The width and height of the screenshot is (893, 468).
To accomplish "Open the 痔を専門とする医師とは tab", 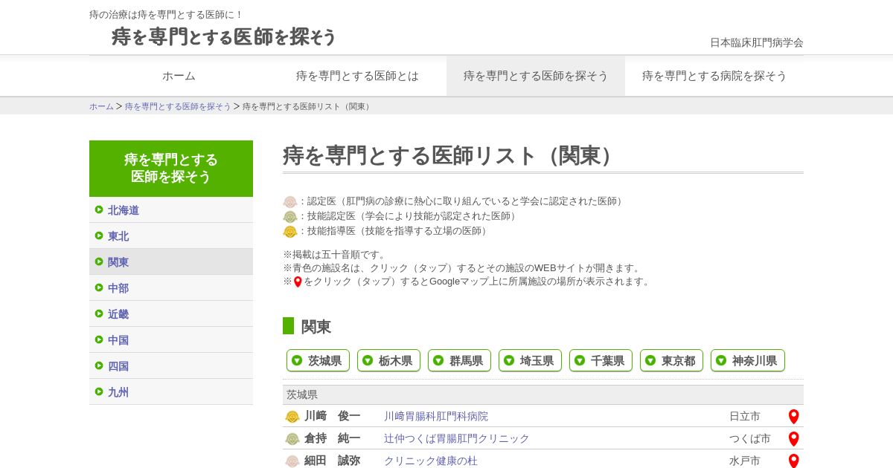I will 357,76.
